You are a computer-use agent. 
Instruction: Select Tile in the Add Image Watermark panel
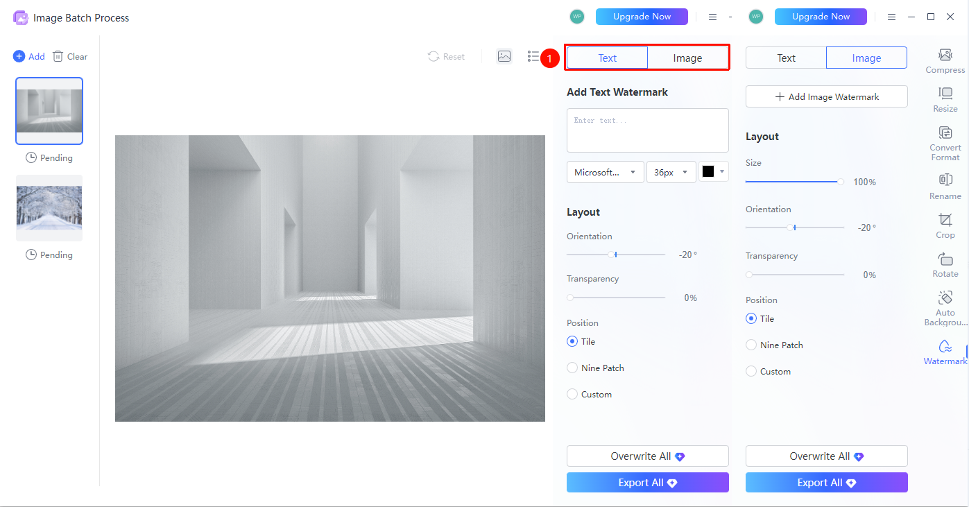pyautogui.click(x=751, y=318)
